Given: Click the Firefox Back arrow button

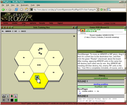Looking at the screenshot, I should tap(3, 10).
